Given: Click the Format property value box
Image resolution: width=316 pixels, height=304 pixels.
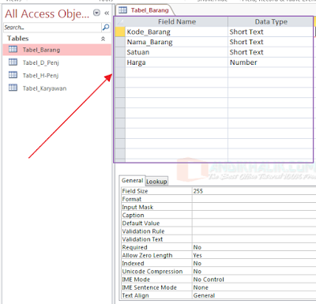Looking at the screenshot, I should pos(254,199).
